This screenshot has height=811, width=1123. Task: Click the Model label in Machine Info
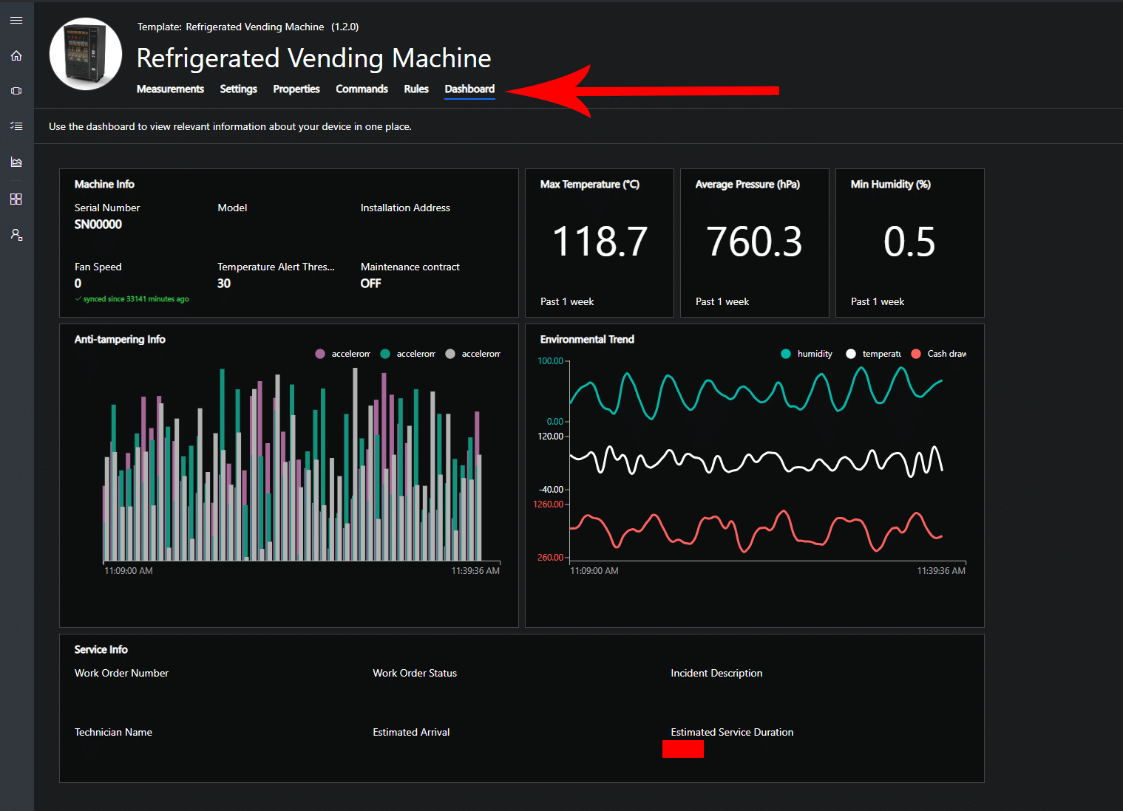coord(232,208)
